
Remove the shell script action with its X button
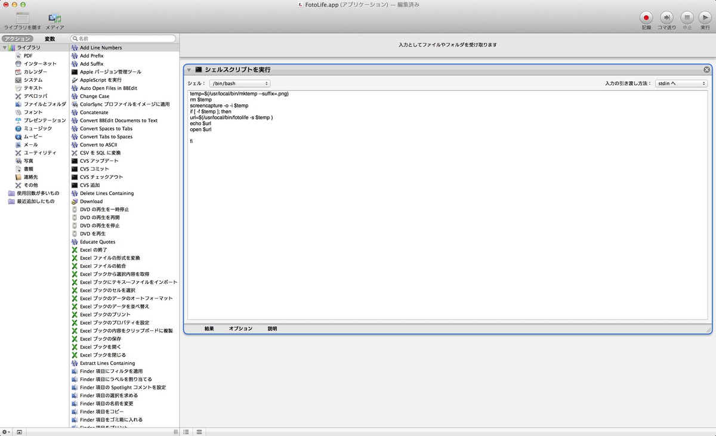coord(707,70)
